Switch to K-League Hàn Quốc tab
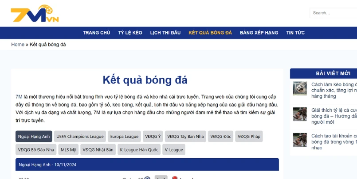This screenshot has height=179, width=357. (138, 149)
